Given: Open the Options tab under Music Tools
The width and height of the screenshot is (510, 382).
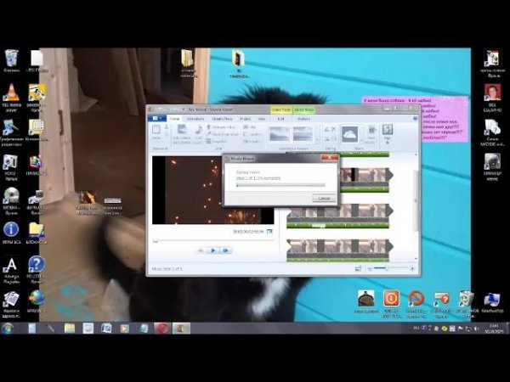Looking at the screenshot, I should click(303, 119).
